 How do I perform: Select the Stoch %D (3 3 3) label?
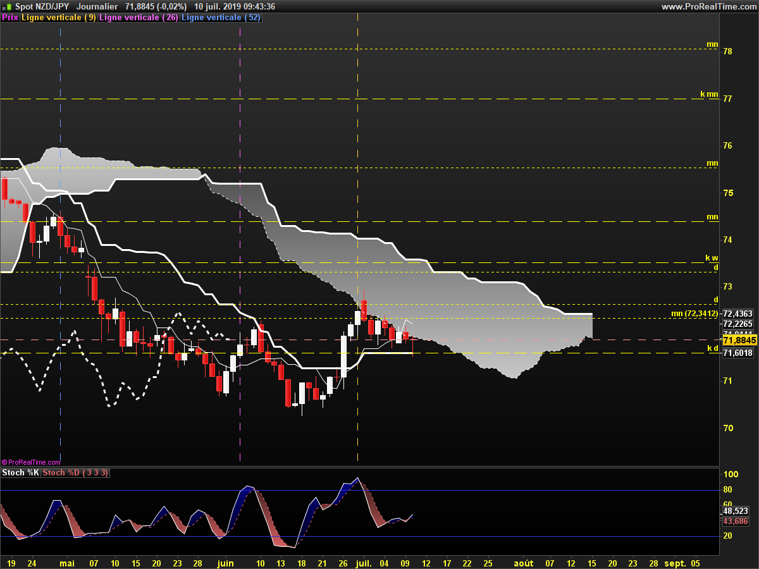point(75,473)
